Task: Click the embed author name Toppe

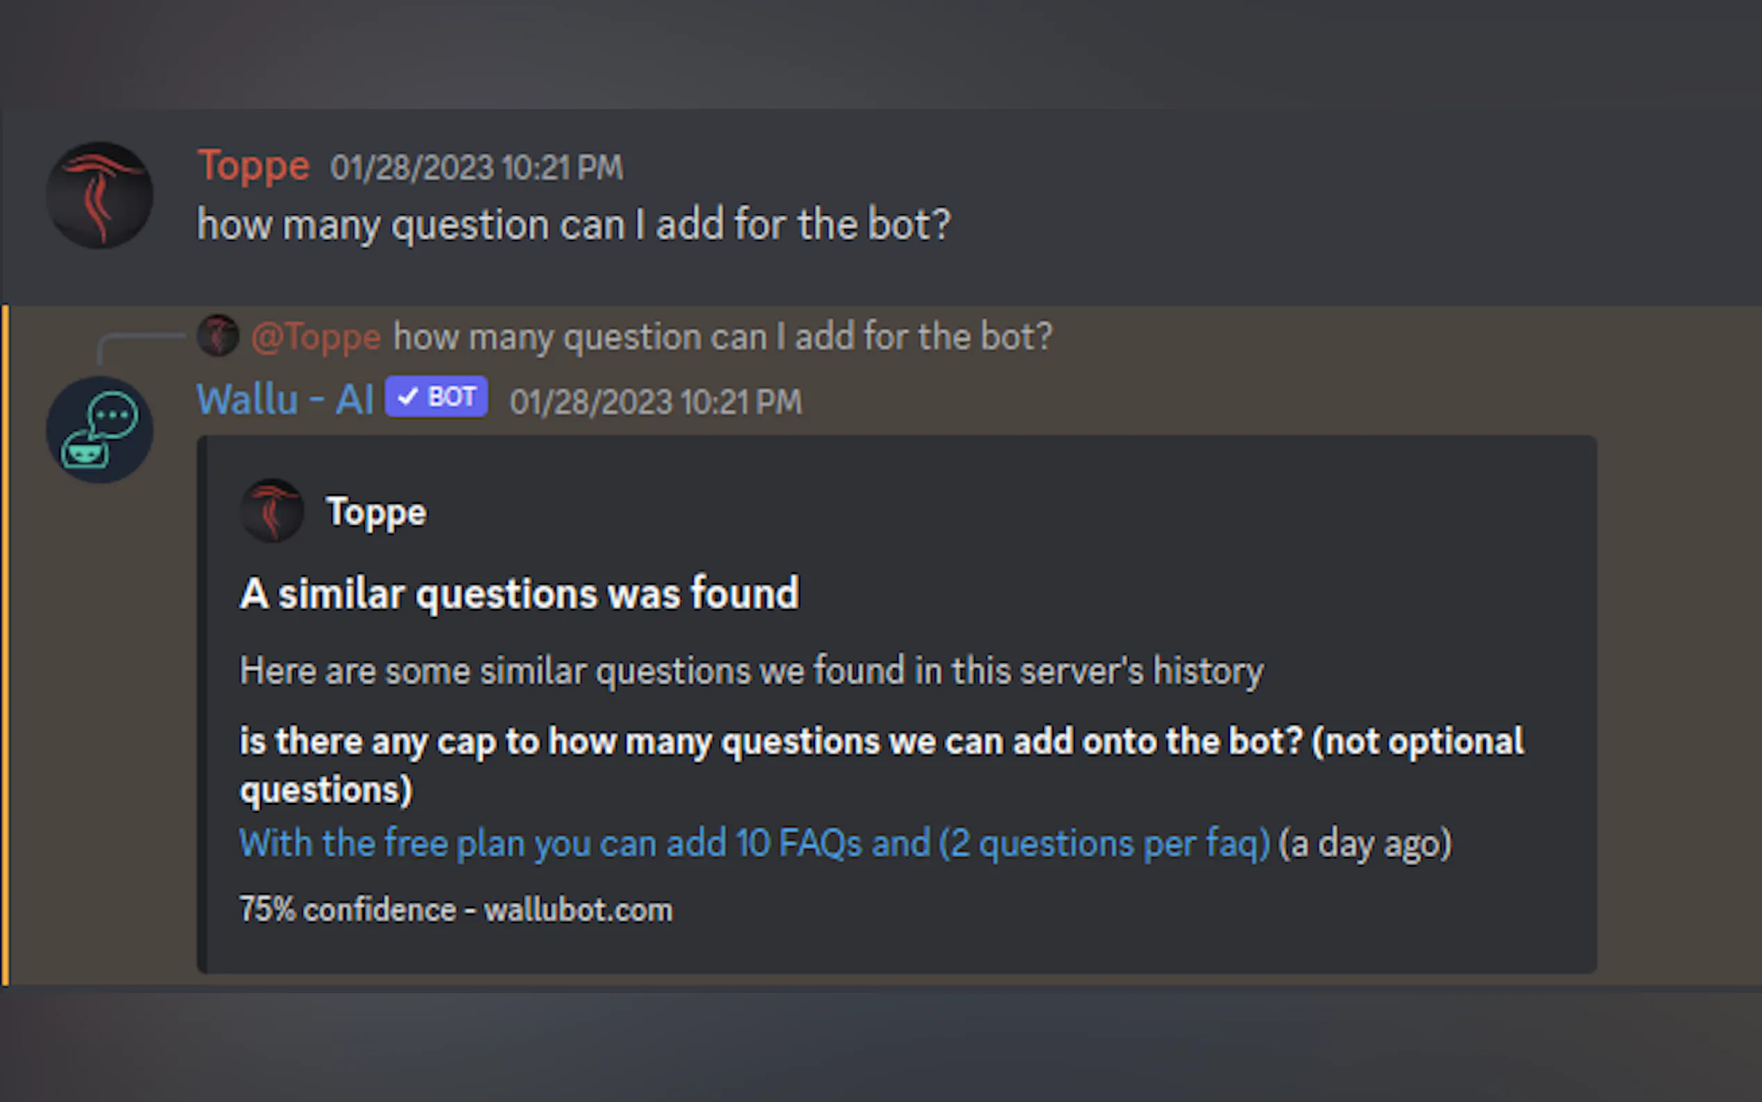Action: (377, 512)
